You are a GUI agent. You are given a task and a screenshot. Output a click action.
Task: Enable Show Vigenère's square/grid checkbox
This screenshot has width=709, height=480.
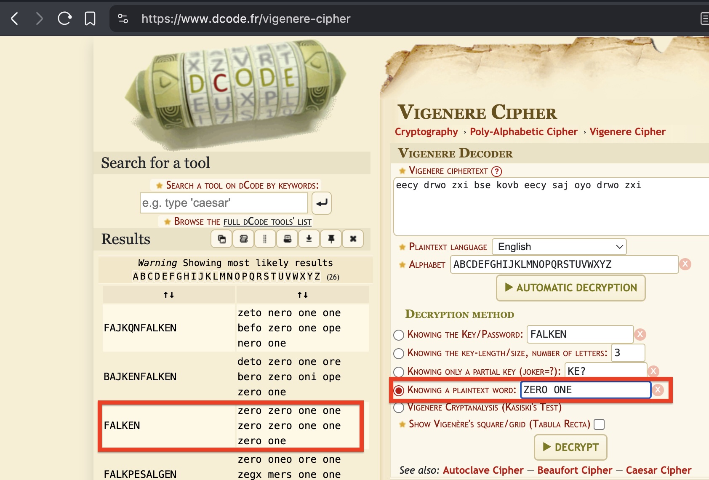pos(599,424)
